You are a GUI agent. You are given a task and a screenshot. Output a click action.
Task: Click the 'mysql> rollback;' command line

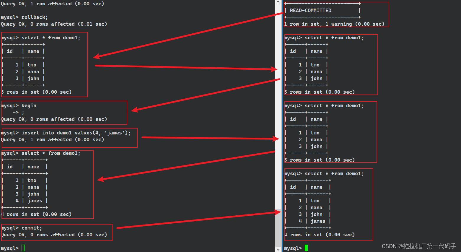(x=24, y=17)
